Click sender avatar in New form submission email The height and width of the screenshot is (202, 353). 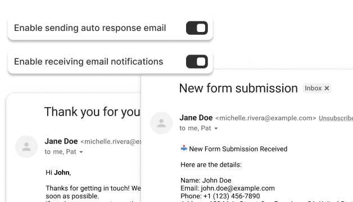click(x=161, y=123)
